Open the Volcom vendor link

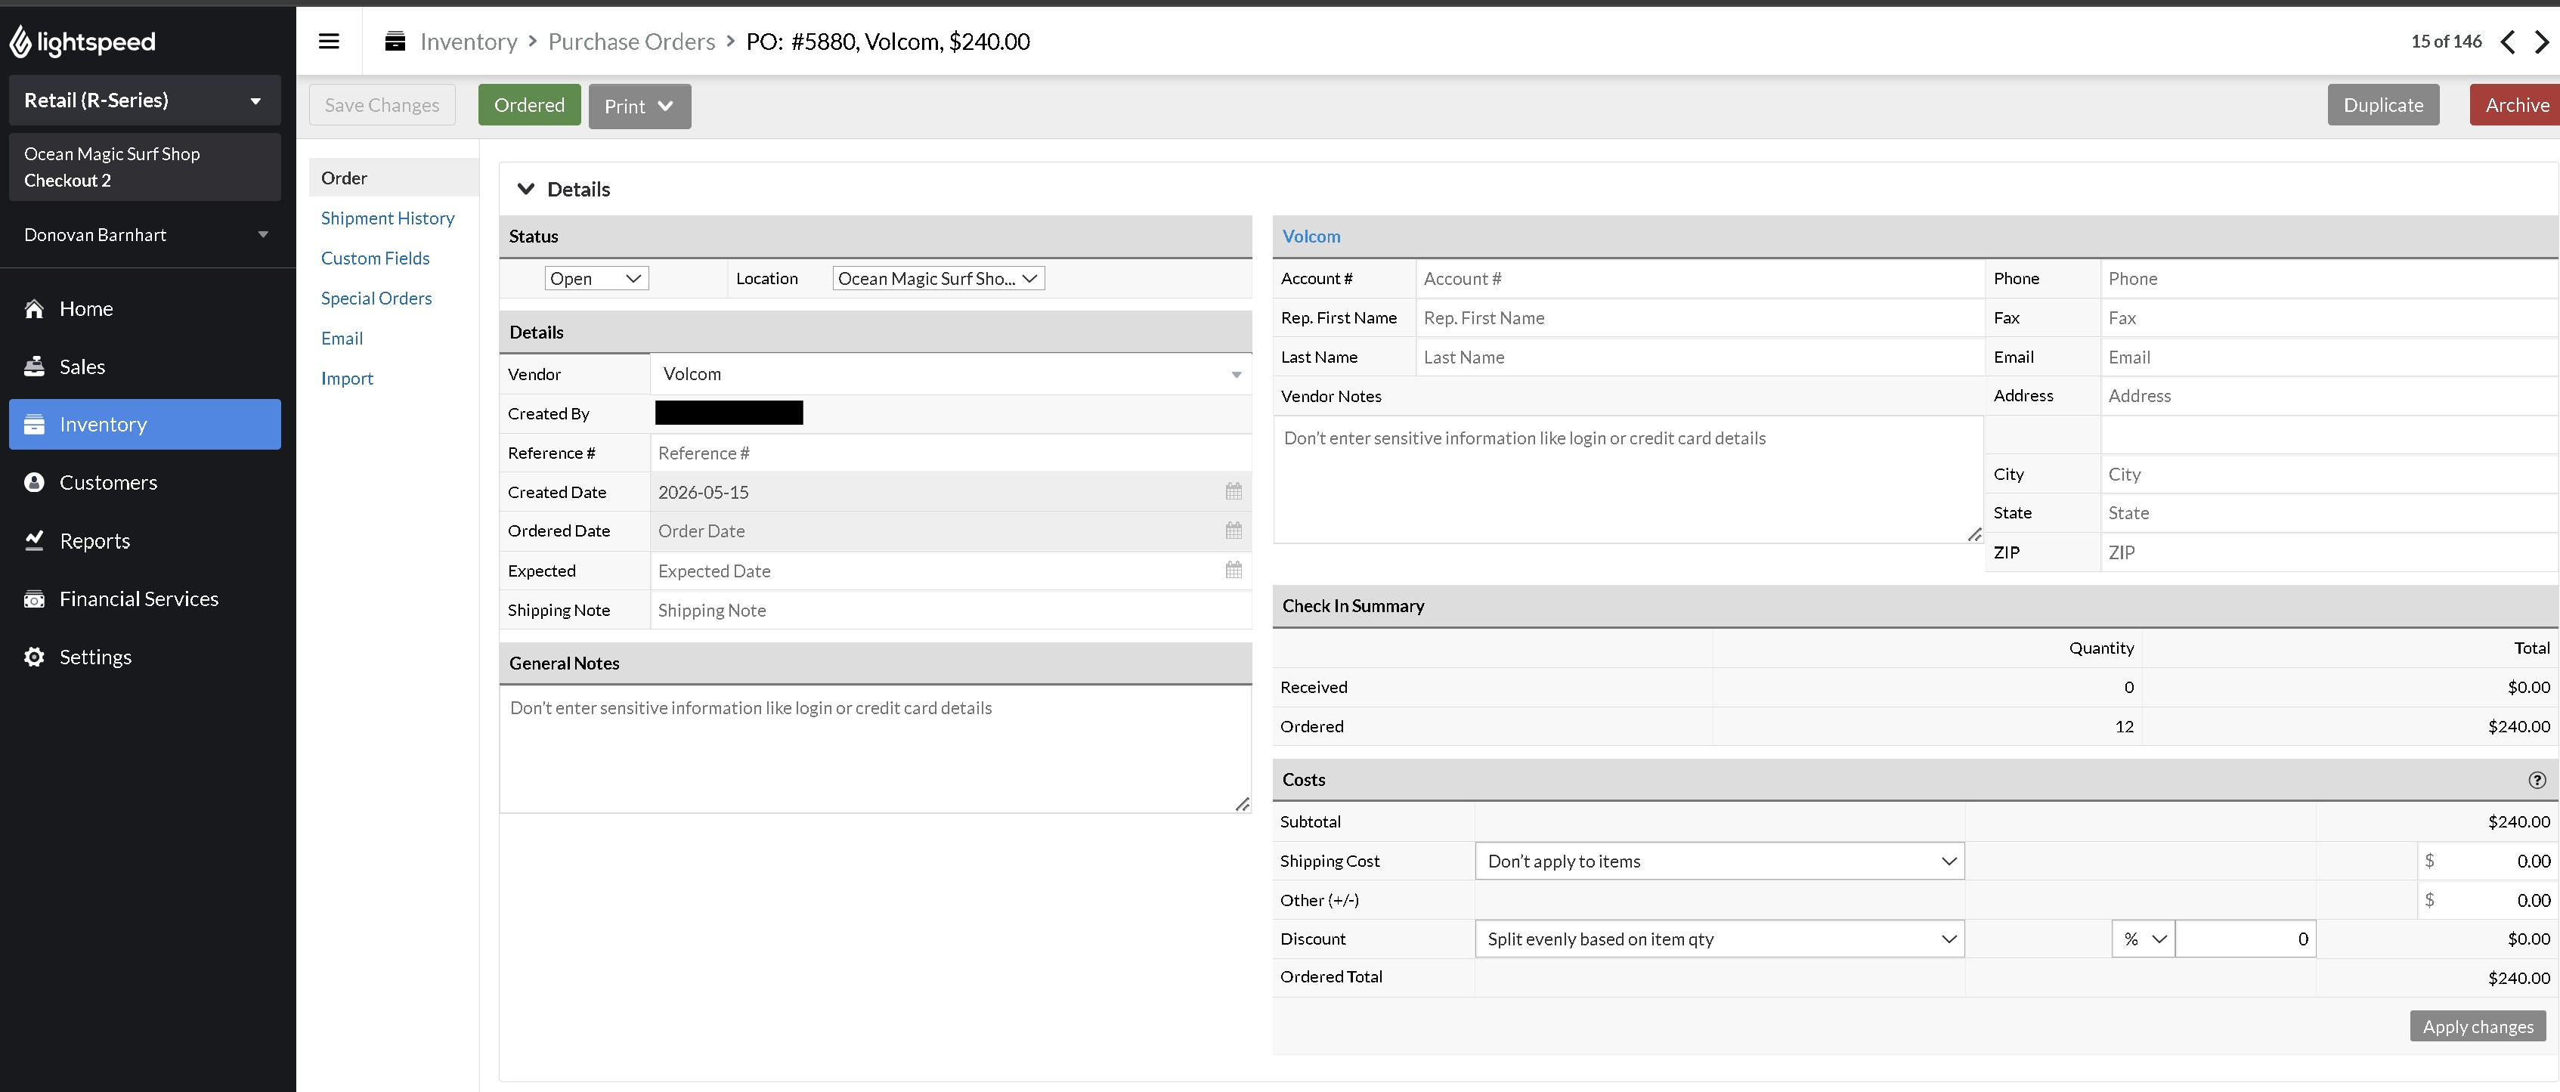1311,237
